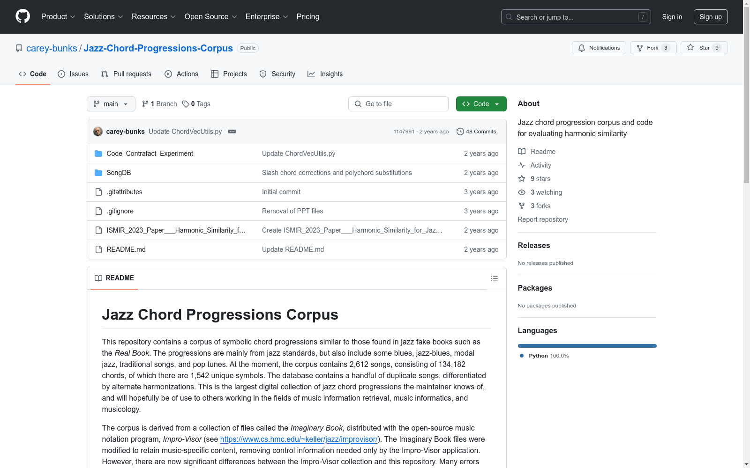Open the Impro-Visor URL in the README
Screen dimensions: 750x468
(x=299, y=439)
